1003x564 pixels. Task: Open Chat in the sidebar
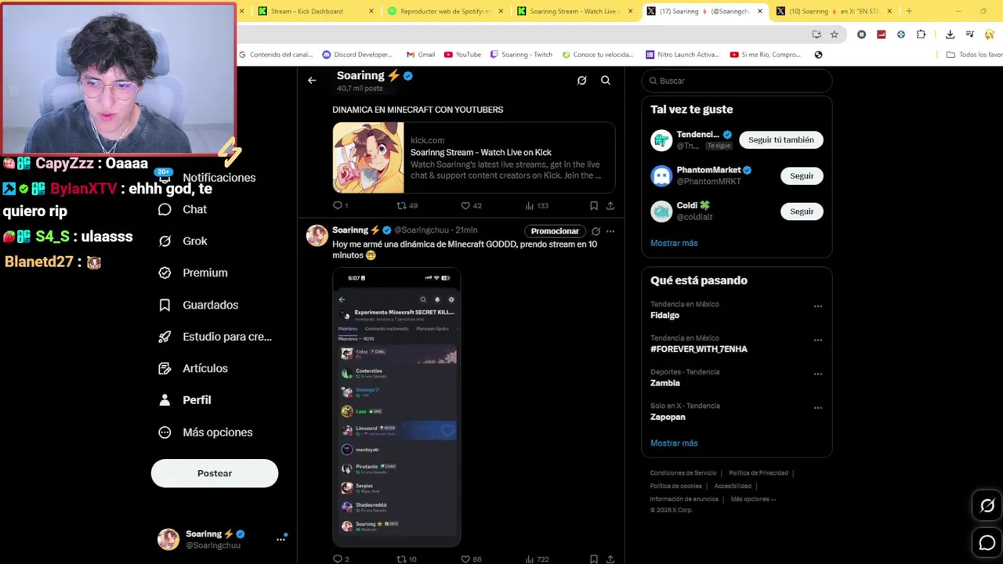183,209
